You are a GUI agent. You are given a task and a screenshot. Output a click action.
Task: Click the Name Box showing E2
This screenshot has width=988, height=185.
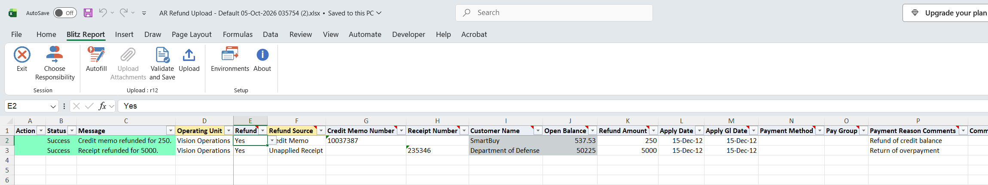click(27, 106)
